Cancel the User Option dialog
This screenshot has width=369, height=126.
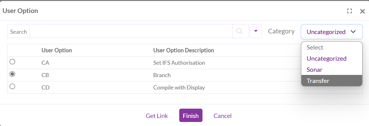[223, 116]
